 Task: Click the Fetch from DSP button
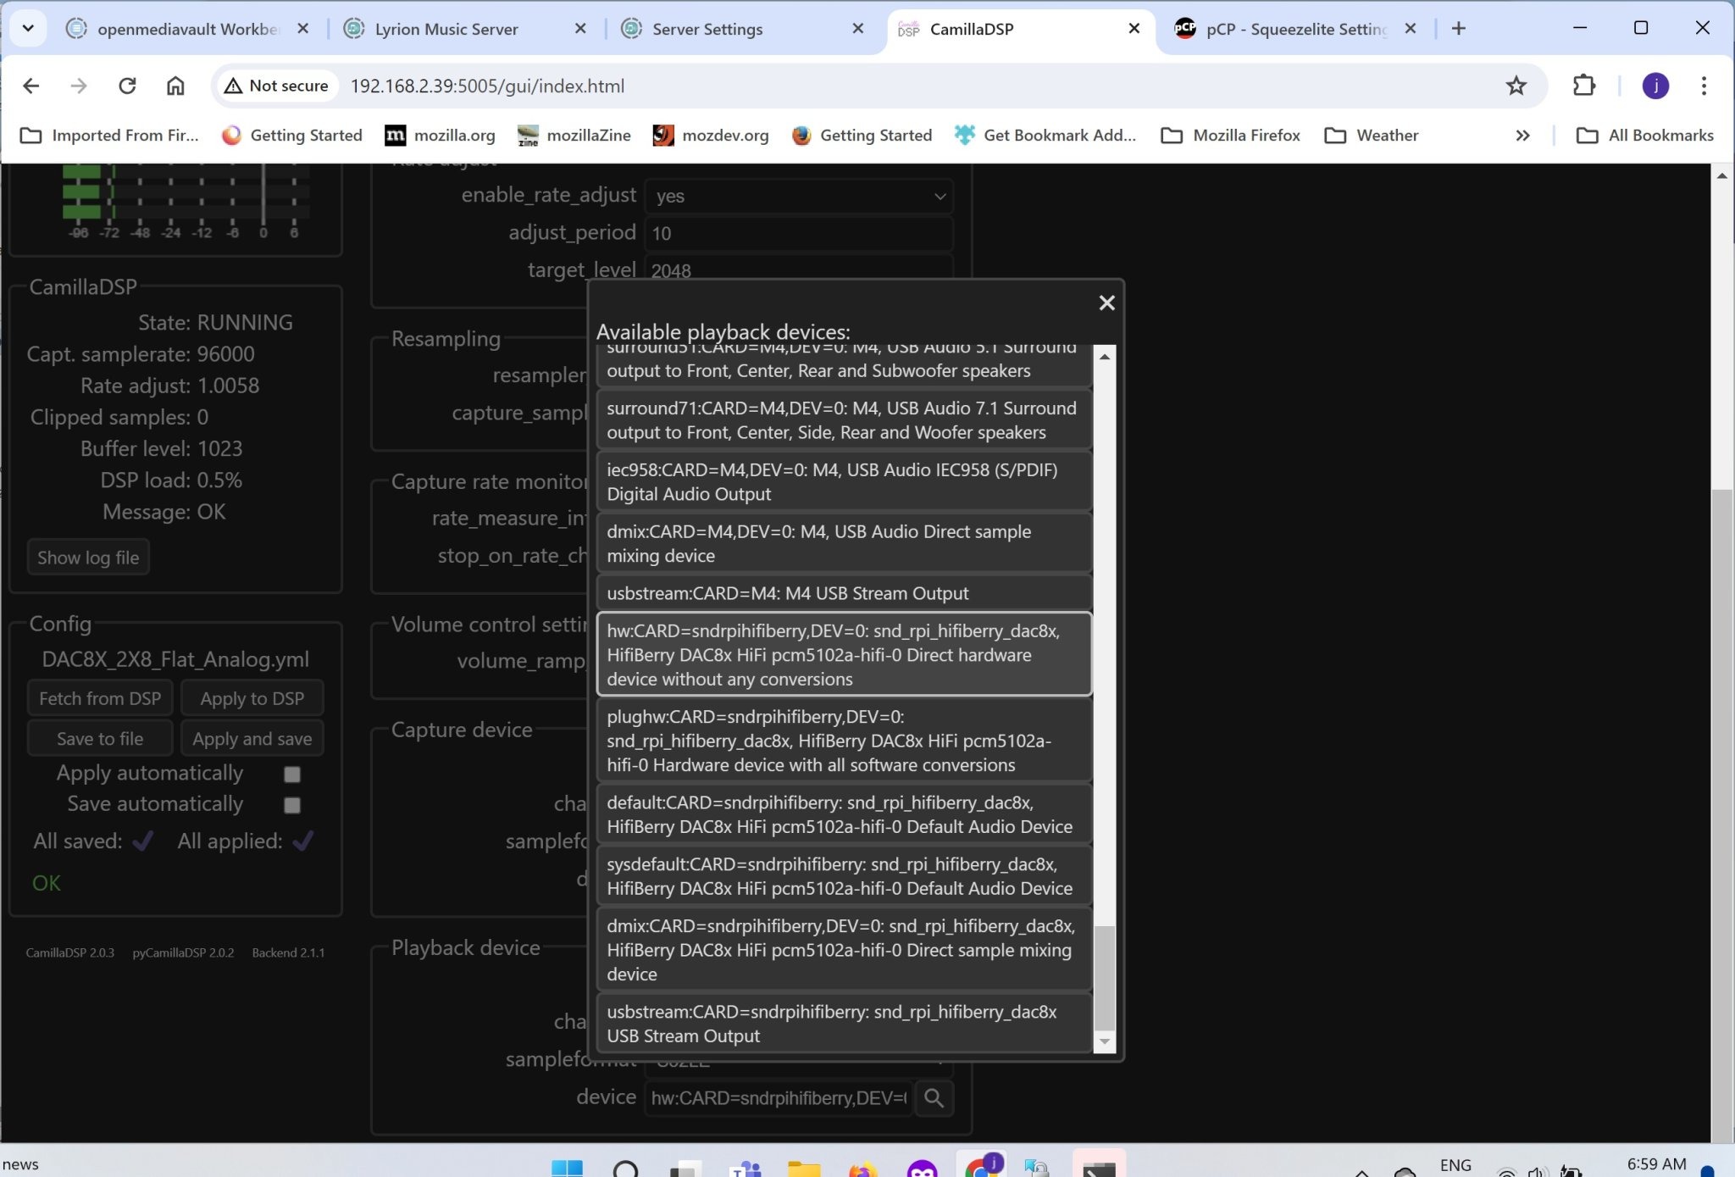(x=100, y=698)
